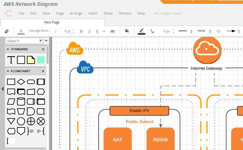Image resolution: width=243 pixels, height=150 pixels.
Task: Select the flowchart decision diamond shape
Action: tap(21, 82)
